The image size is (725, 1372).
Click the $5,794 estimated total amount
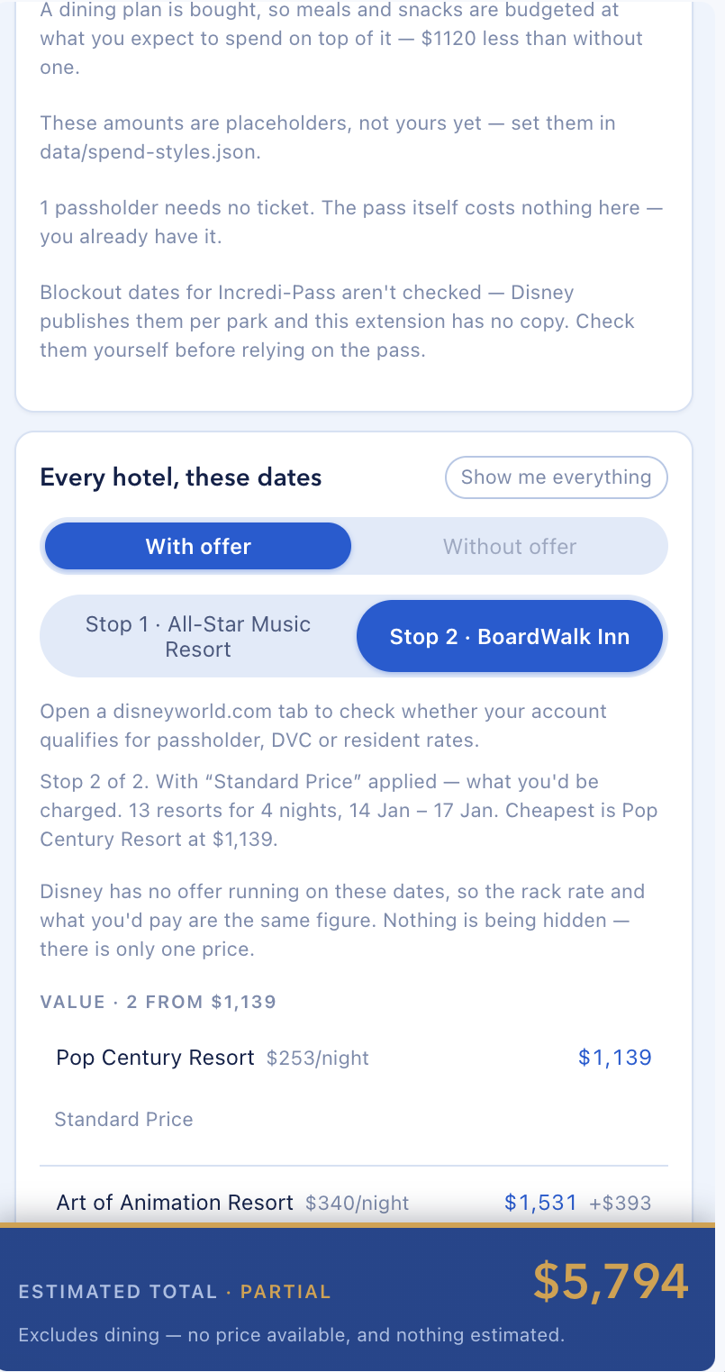611,1281
